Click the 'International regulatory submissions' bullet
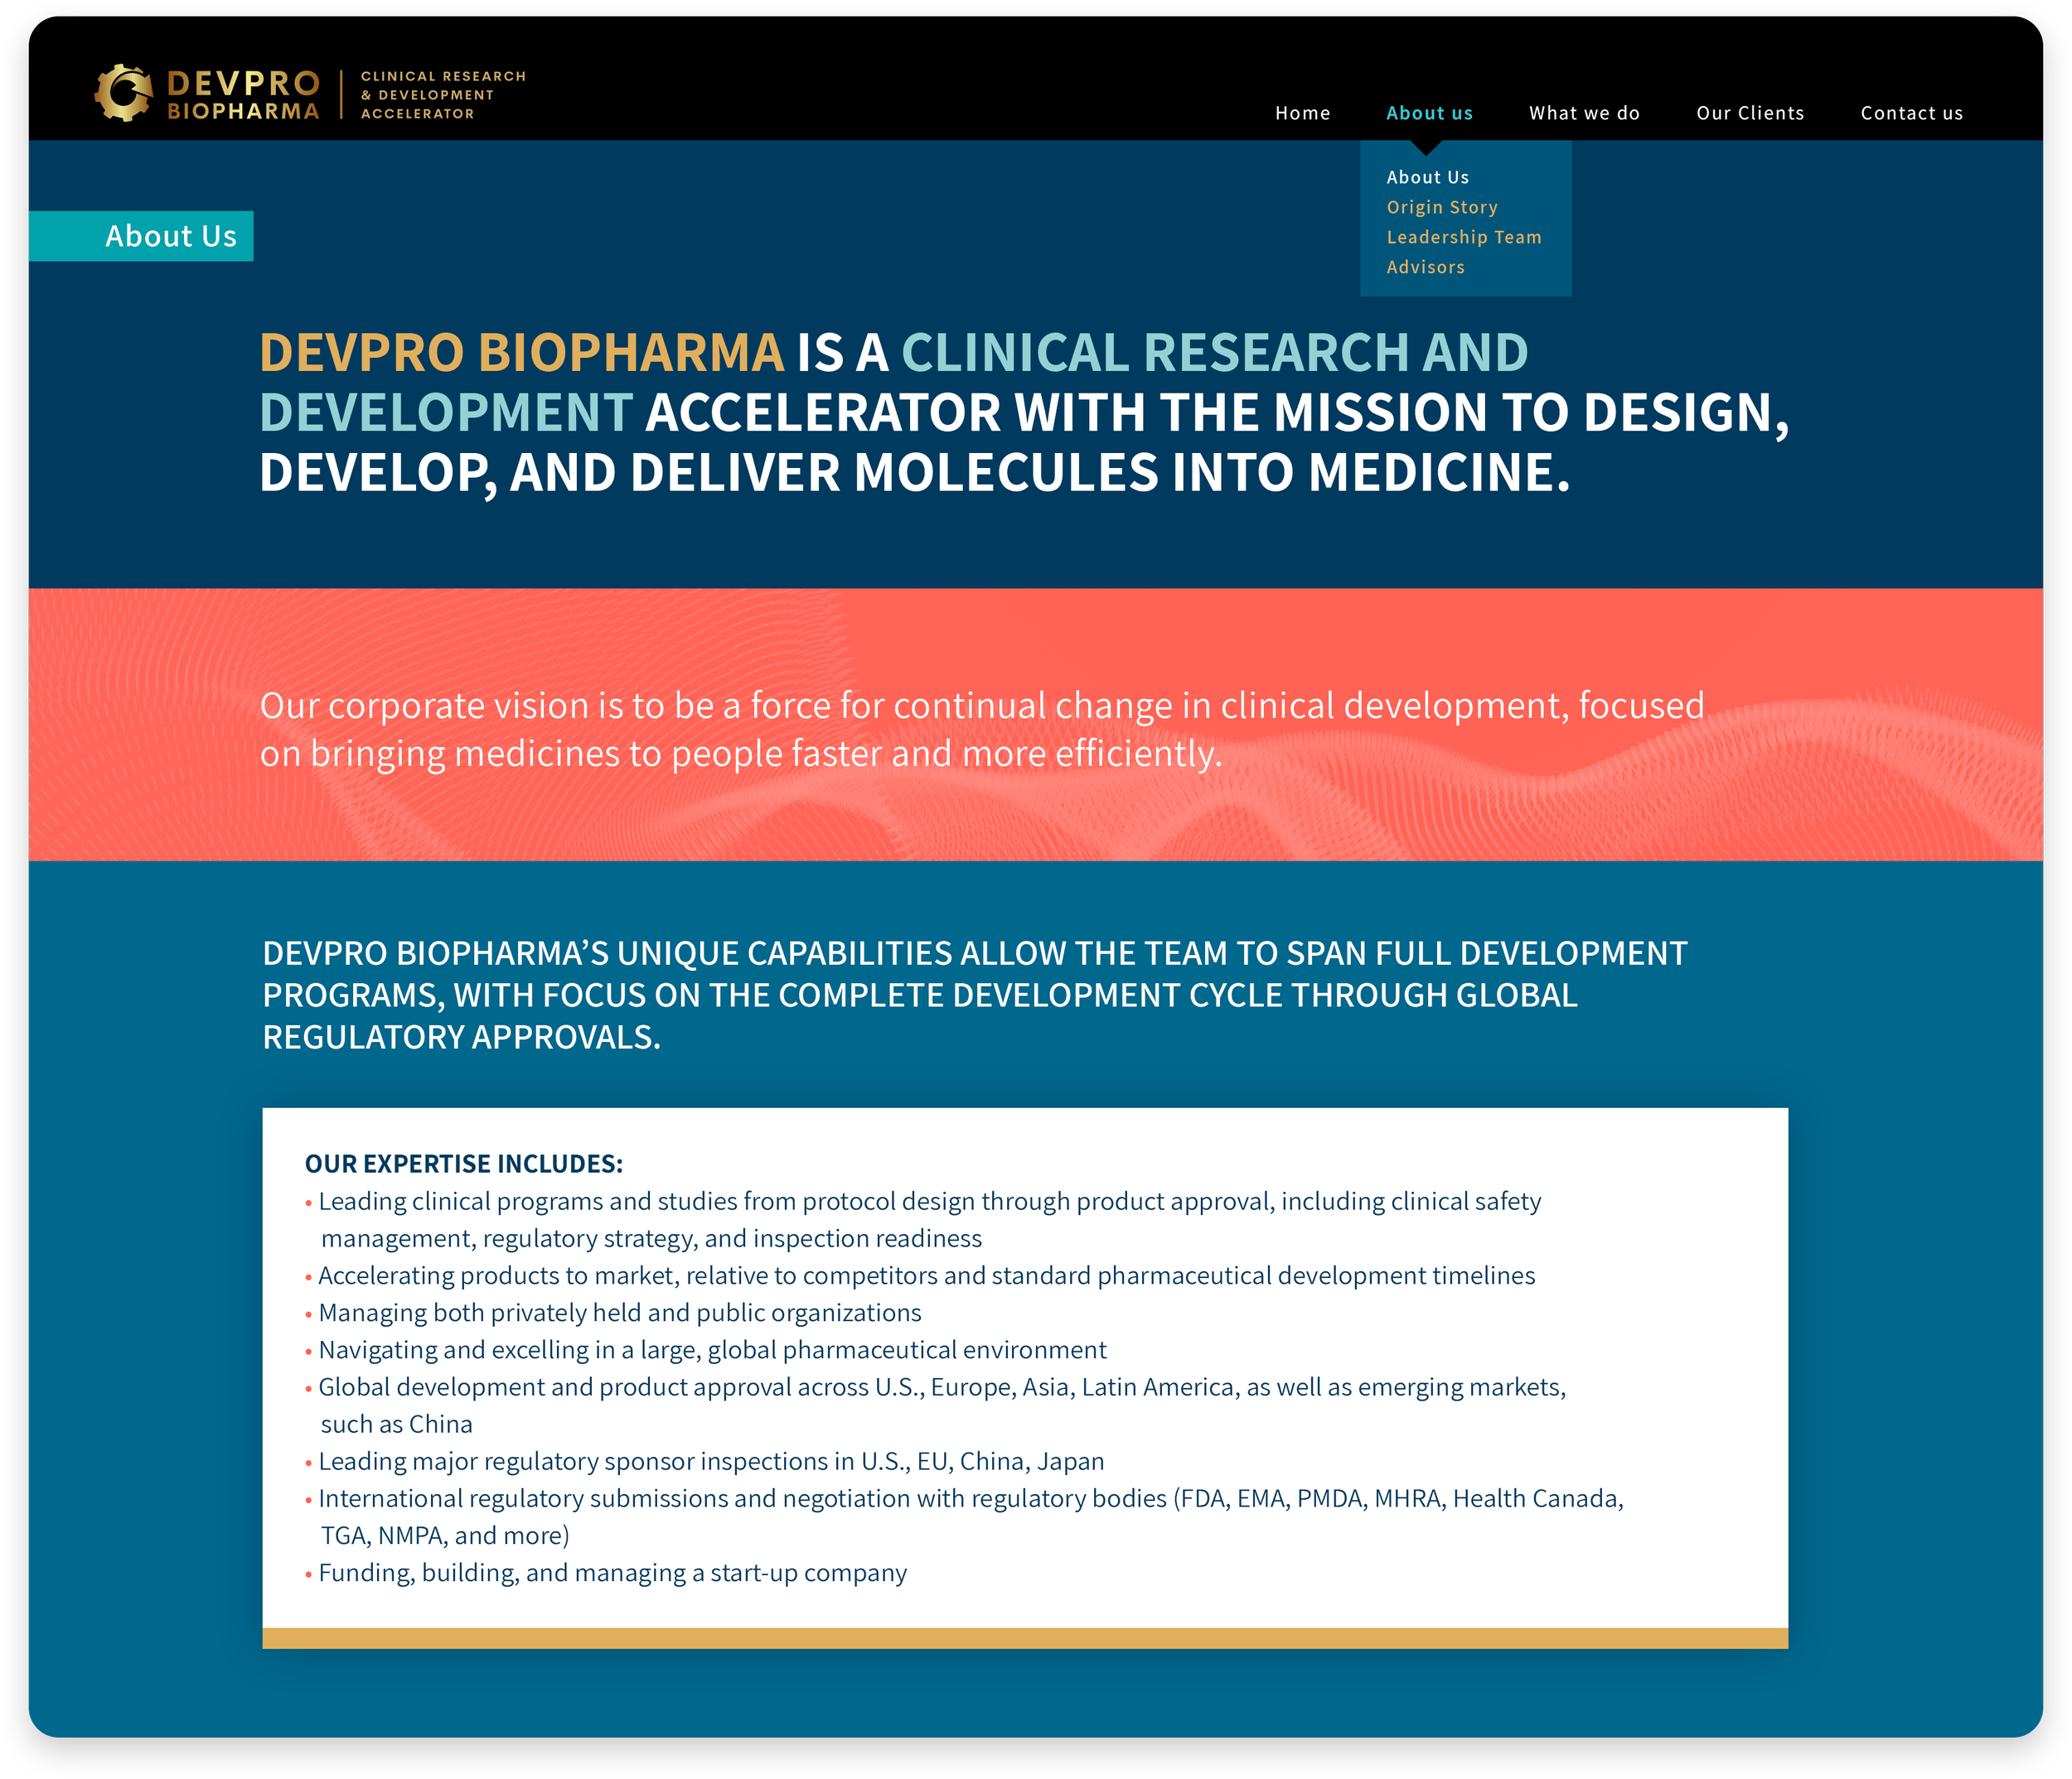 (x=964, y=1516)
